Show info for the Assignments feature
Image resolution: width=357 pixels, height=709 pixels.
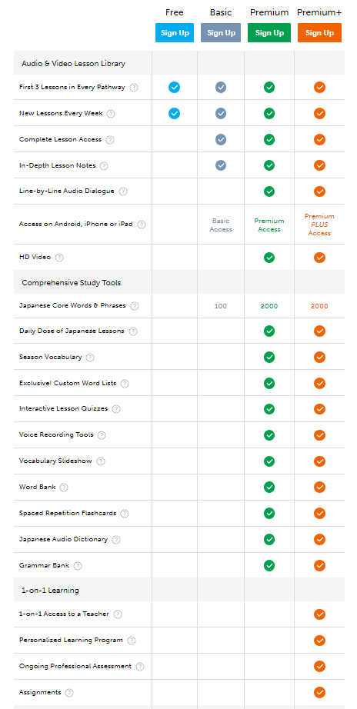pos(69,693)
